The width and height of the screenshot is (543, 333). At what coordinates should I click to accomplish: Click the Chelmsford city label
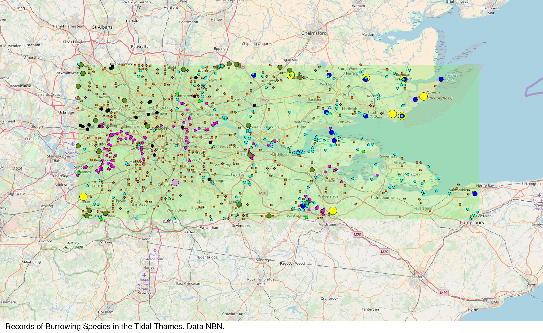click(314, 33)
